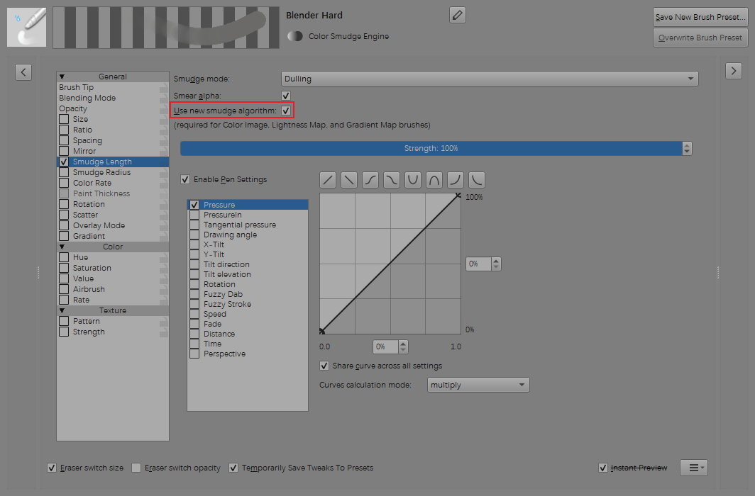Click the curve's top-right control point
The height and width of the screenshot is (496, 755).
point(458,195)
